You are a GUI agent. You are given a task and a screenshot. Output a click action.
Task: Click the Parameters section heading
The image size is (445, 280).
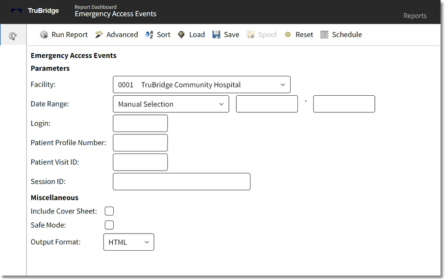pos(50,68)
